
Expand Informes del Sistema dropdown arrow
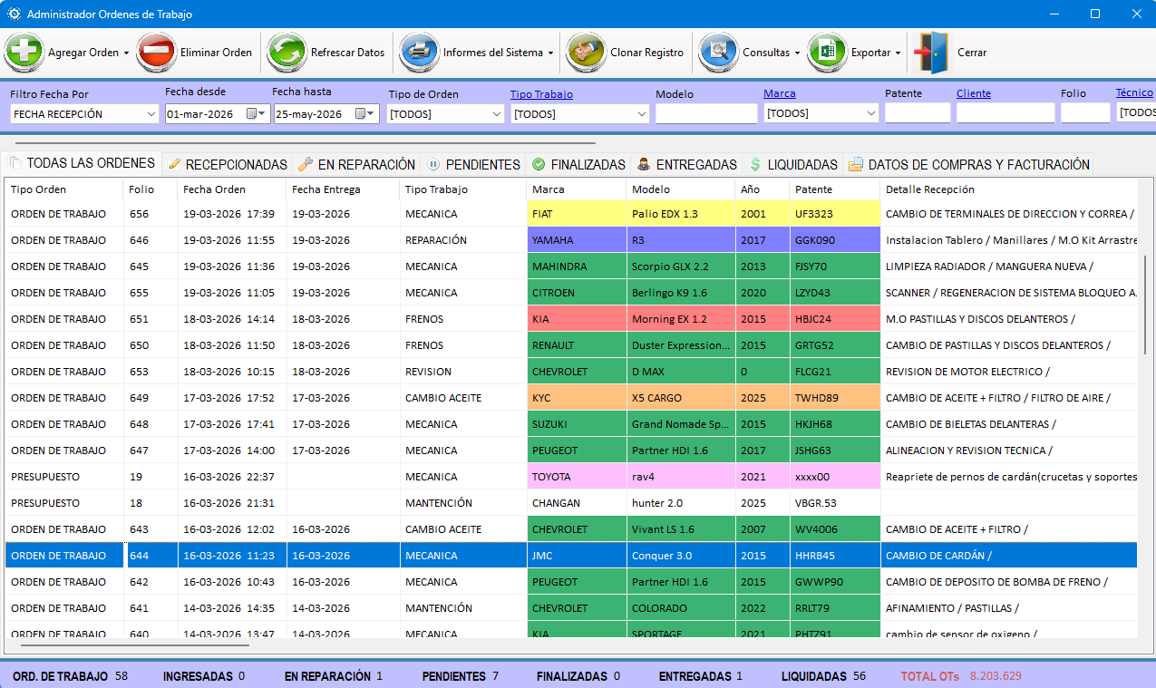550,53
